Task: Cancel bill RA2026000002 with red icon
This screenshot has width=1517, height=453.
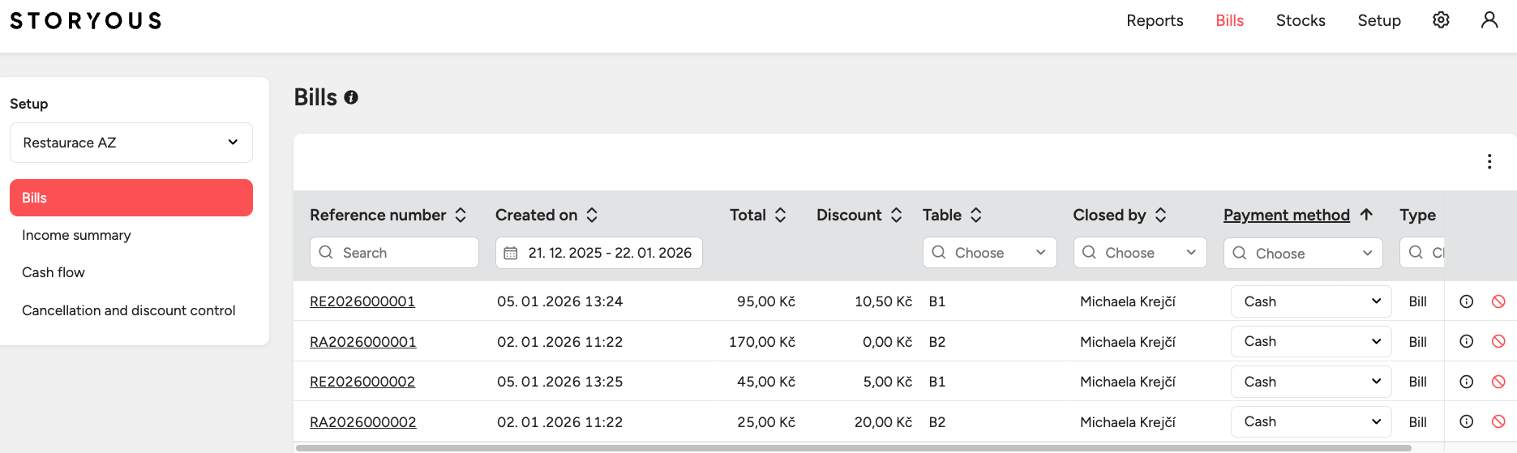Action: click(x=1498, y=421)
